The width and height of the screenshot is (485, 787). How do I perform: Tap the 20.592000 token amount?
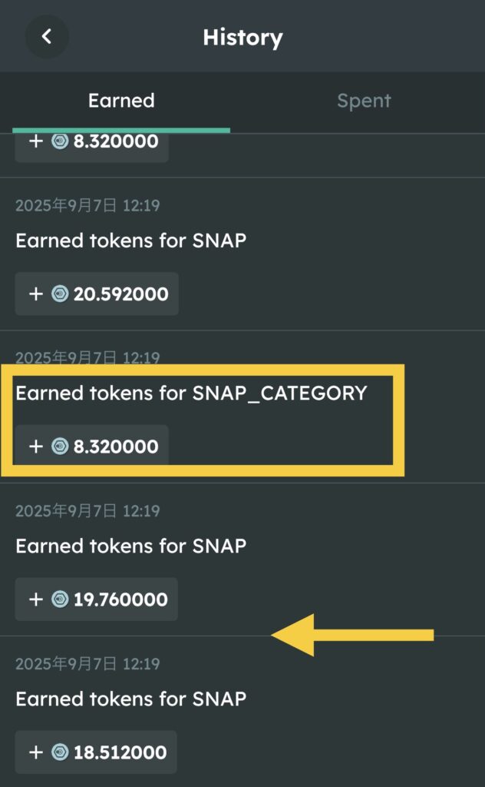point(121,294)
